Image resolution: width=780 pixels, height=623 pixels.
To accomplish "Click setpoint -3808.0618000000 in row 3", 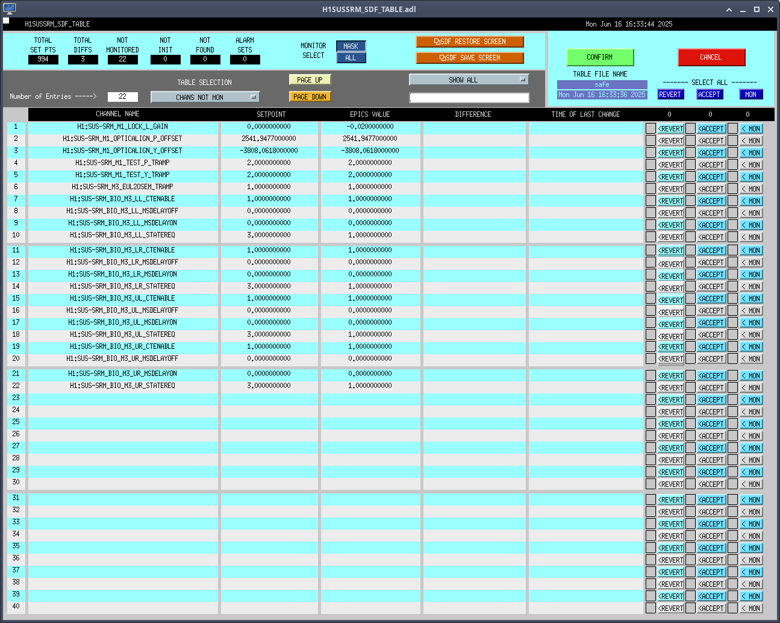I will 269,151.
